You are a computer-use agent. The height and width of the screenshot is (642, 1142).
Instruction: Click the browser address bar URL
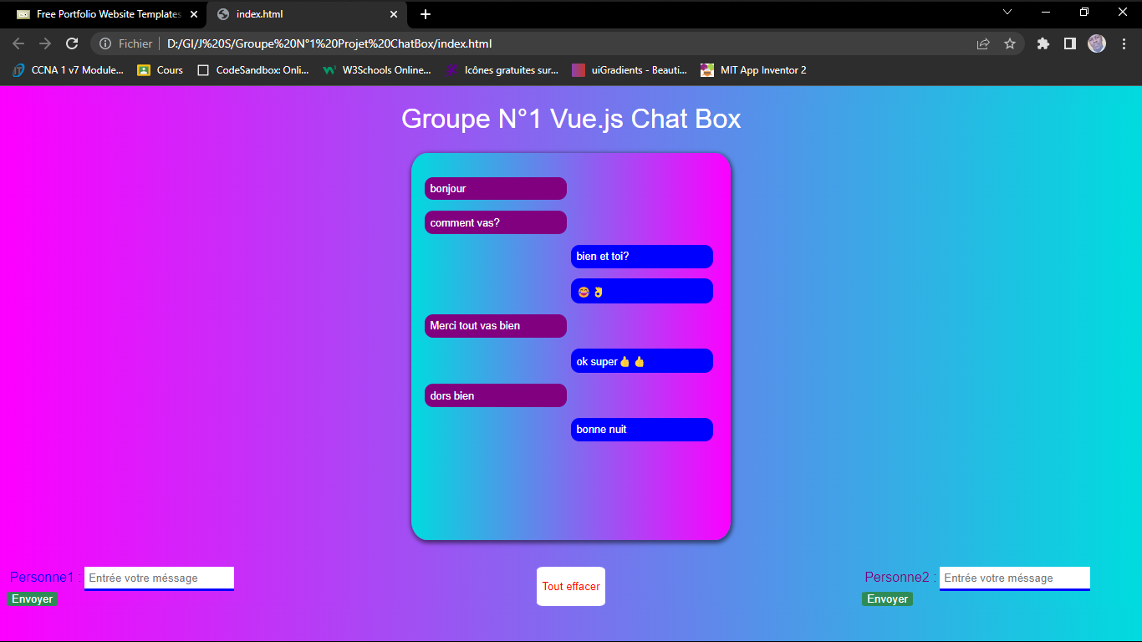coord(329,43)
